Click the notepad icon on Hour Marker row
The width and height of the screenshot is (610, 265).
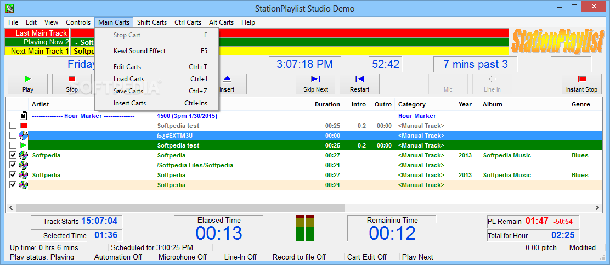24,116
